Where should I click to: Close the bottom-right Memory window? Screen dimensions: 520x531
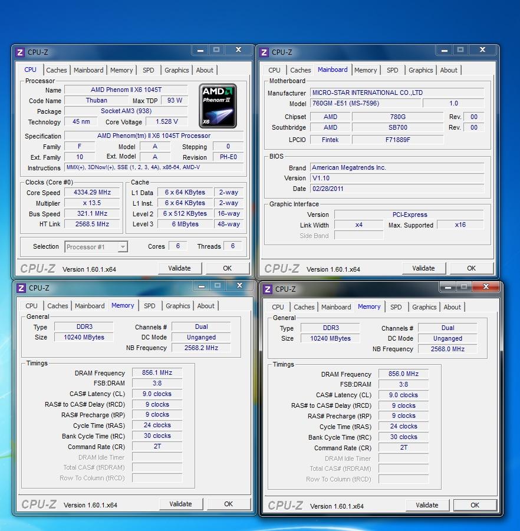coord(486,286)
